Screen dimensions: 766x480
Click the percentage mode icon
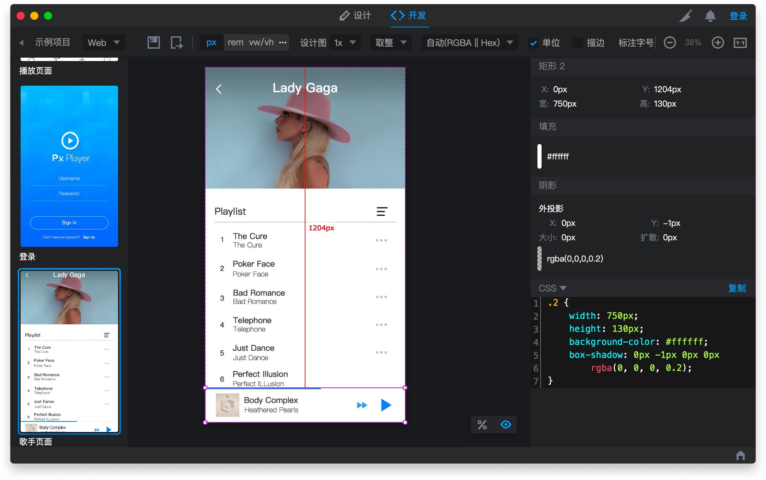pos(482,425)
